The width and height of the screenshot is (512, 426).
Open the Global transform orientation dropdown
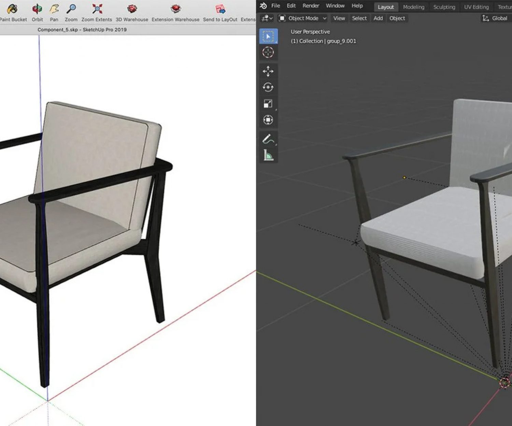pyautogui.click(x=495, y=18)
